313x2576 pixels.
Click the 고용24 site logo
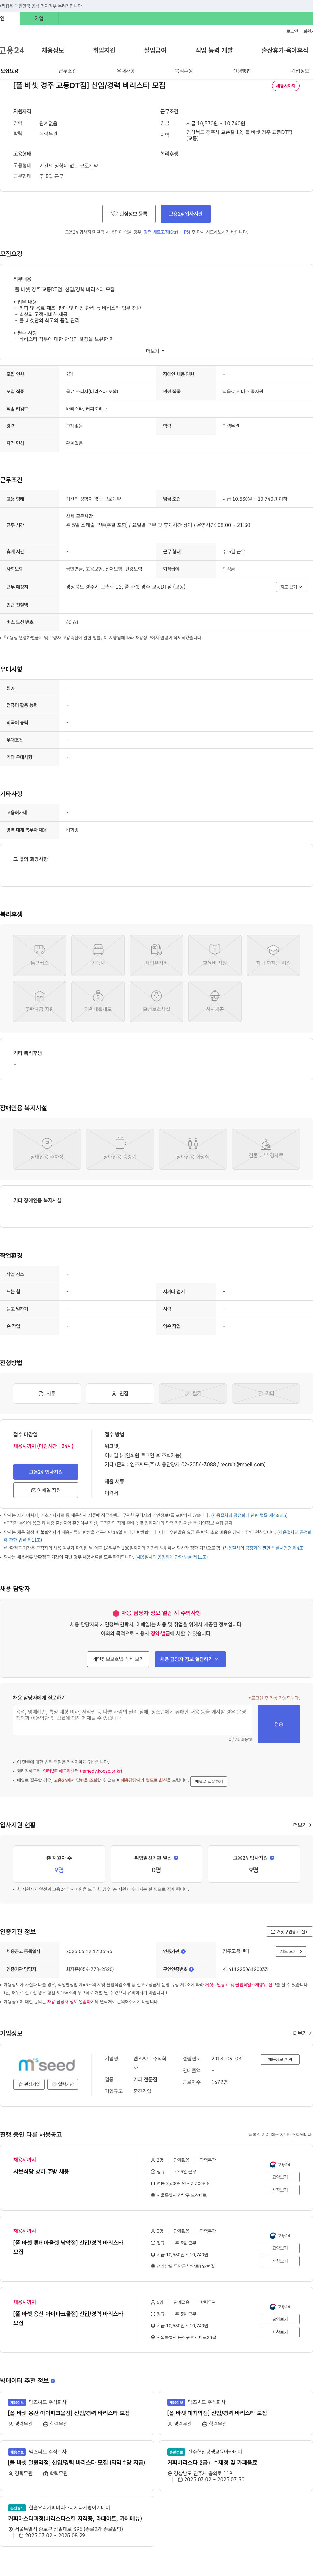click(12, 50)
